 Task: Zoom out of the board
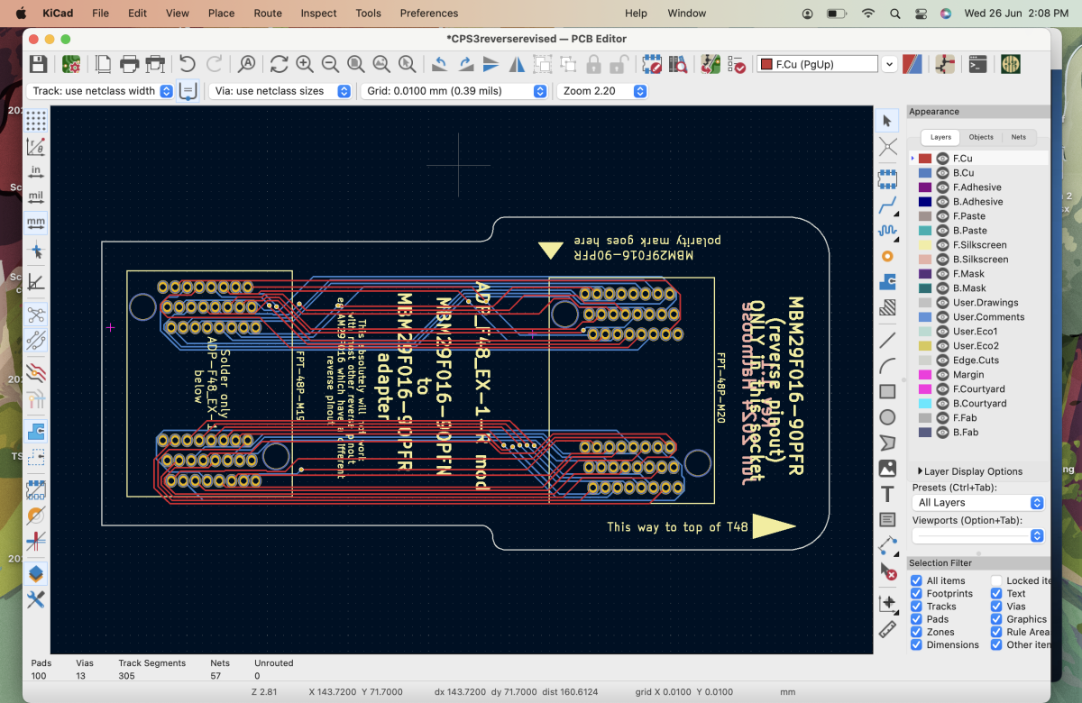[330, 64]
